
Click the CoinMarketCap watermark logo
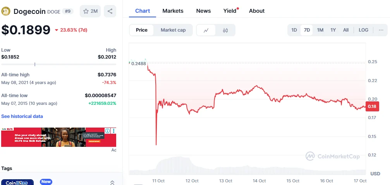[x=333, y=156]
